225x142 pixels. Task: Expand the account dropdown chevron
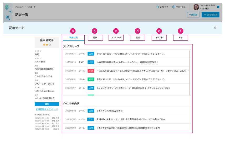218,7
